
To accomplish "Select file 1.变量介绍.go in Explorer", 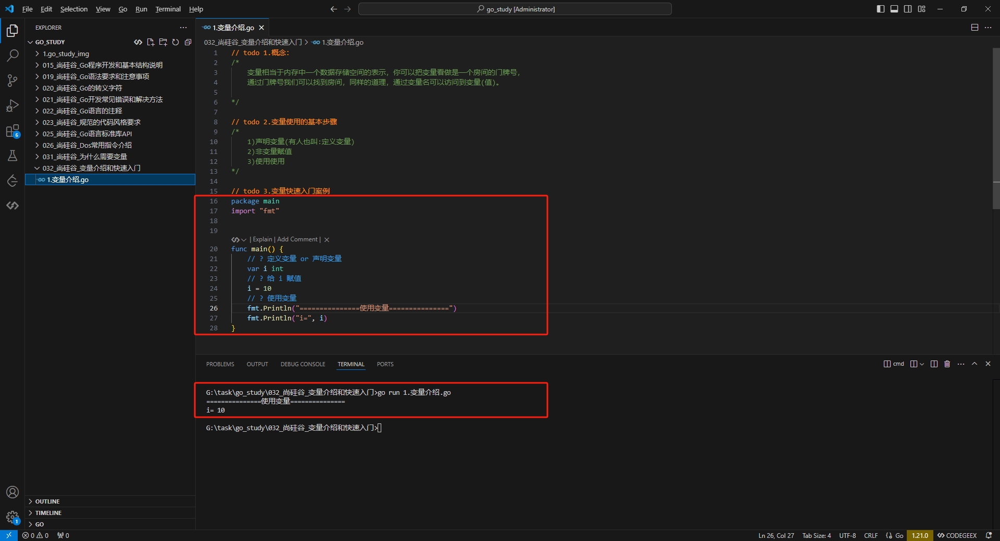I will 110,179.
